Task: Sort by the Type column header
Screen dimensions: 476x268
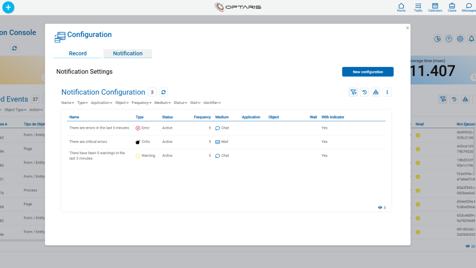Action: 139,117
